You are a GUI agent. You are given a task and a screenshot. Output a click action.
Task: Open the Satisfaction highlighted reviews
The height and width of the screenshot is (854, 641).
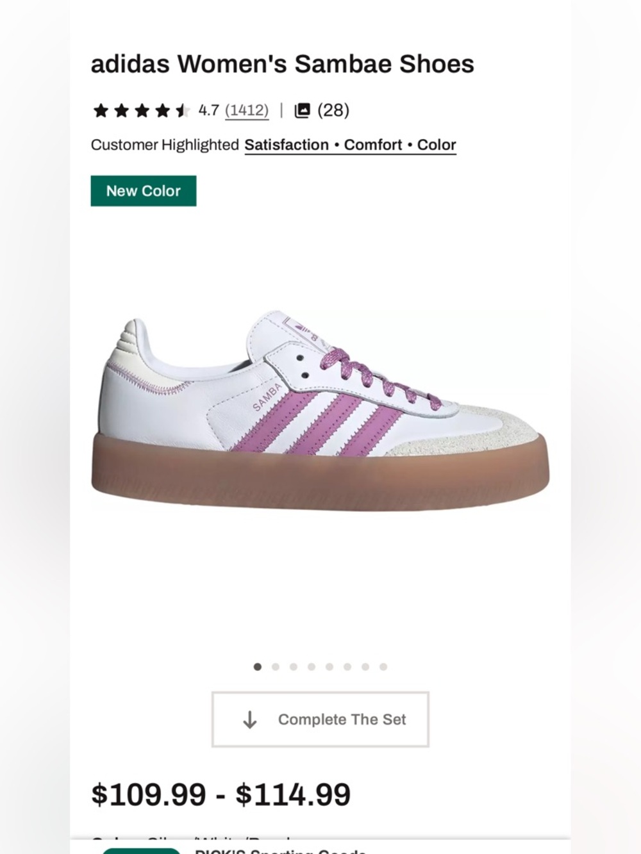click(x=287, y=145)
